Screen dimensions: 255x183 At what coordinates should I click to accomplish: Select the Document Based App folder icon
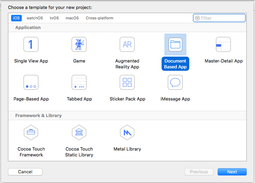click(x=175, y=45)
